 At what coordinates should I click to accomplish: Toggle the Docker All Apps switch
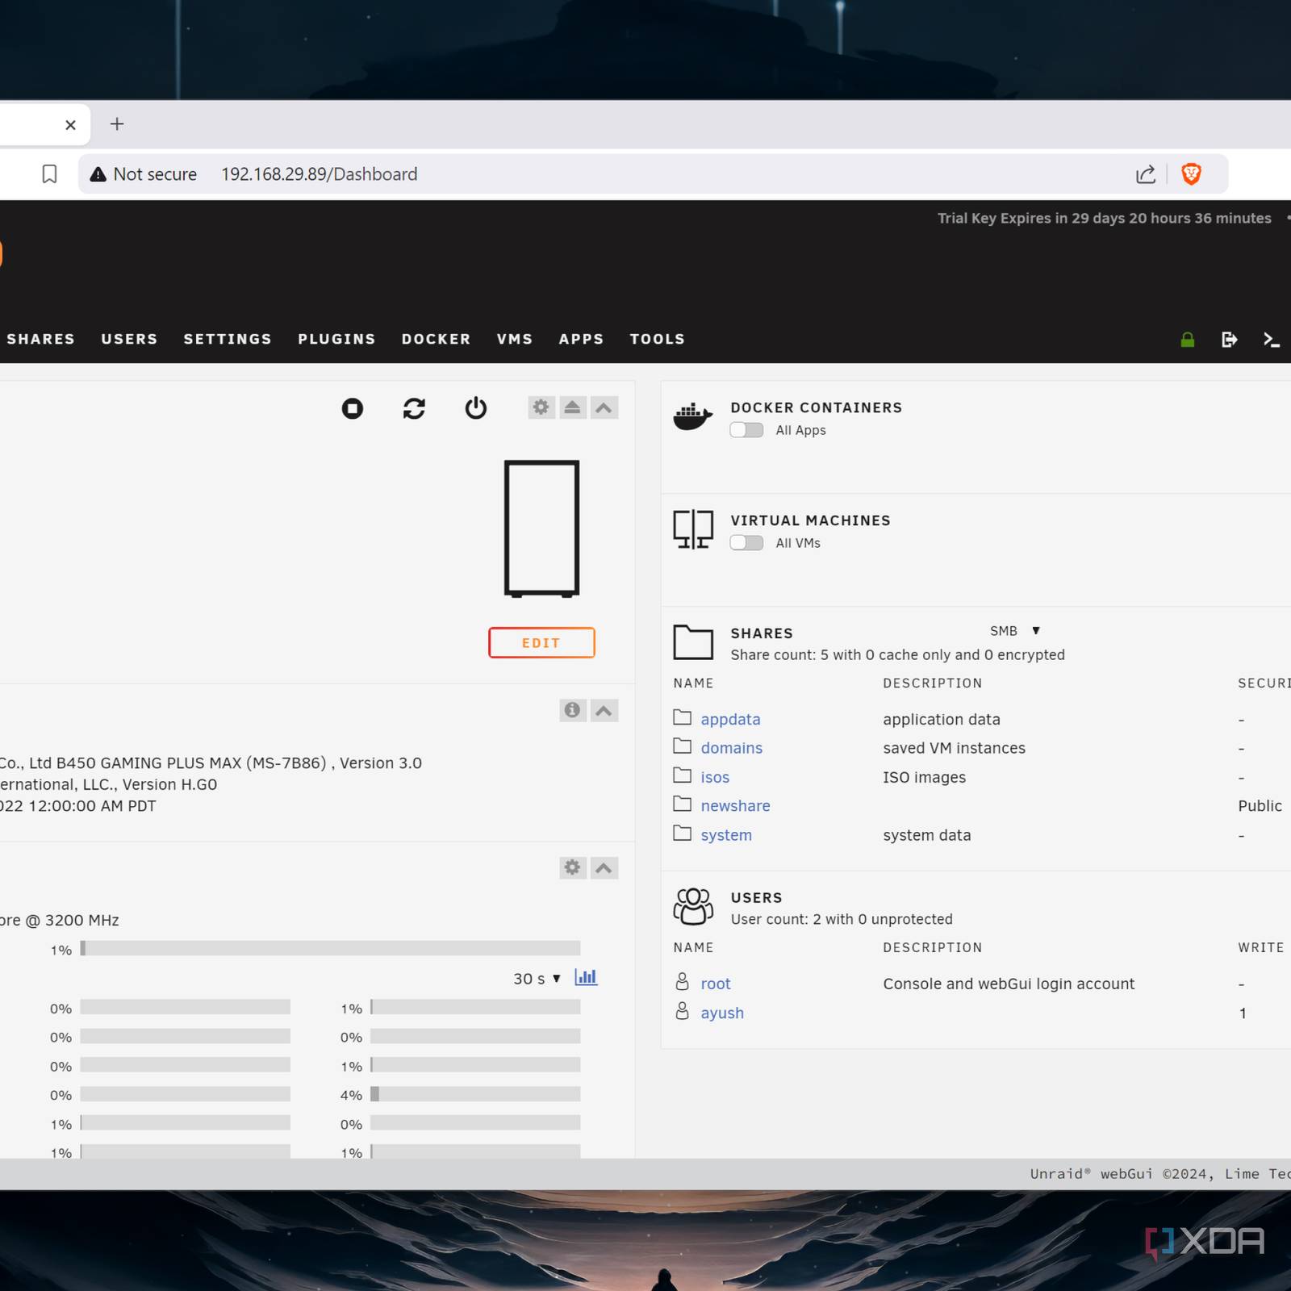[x=746, y=430]
